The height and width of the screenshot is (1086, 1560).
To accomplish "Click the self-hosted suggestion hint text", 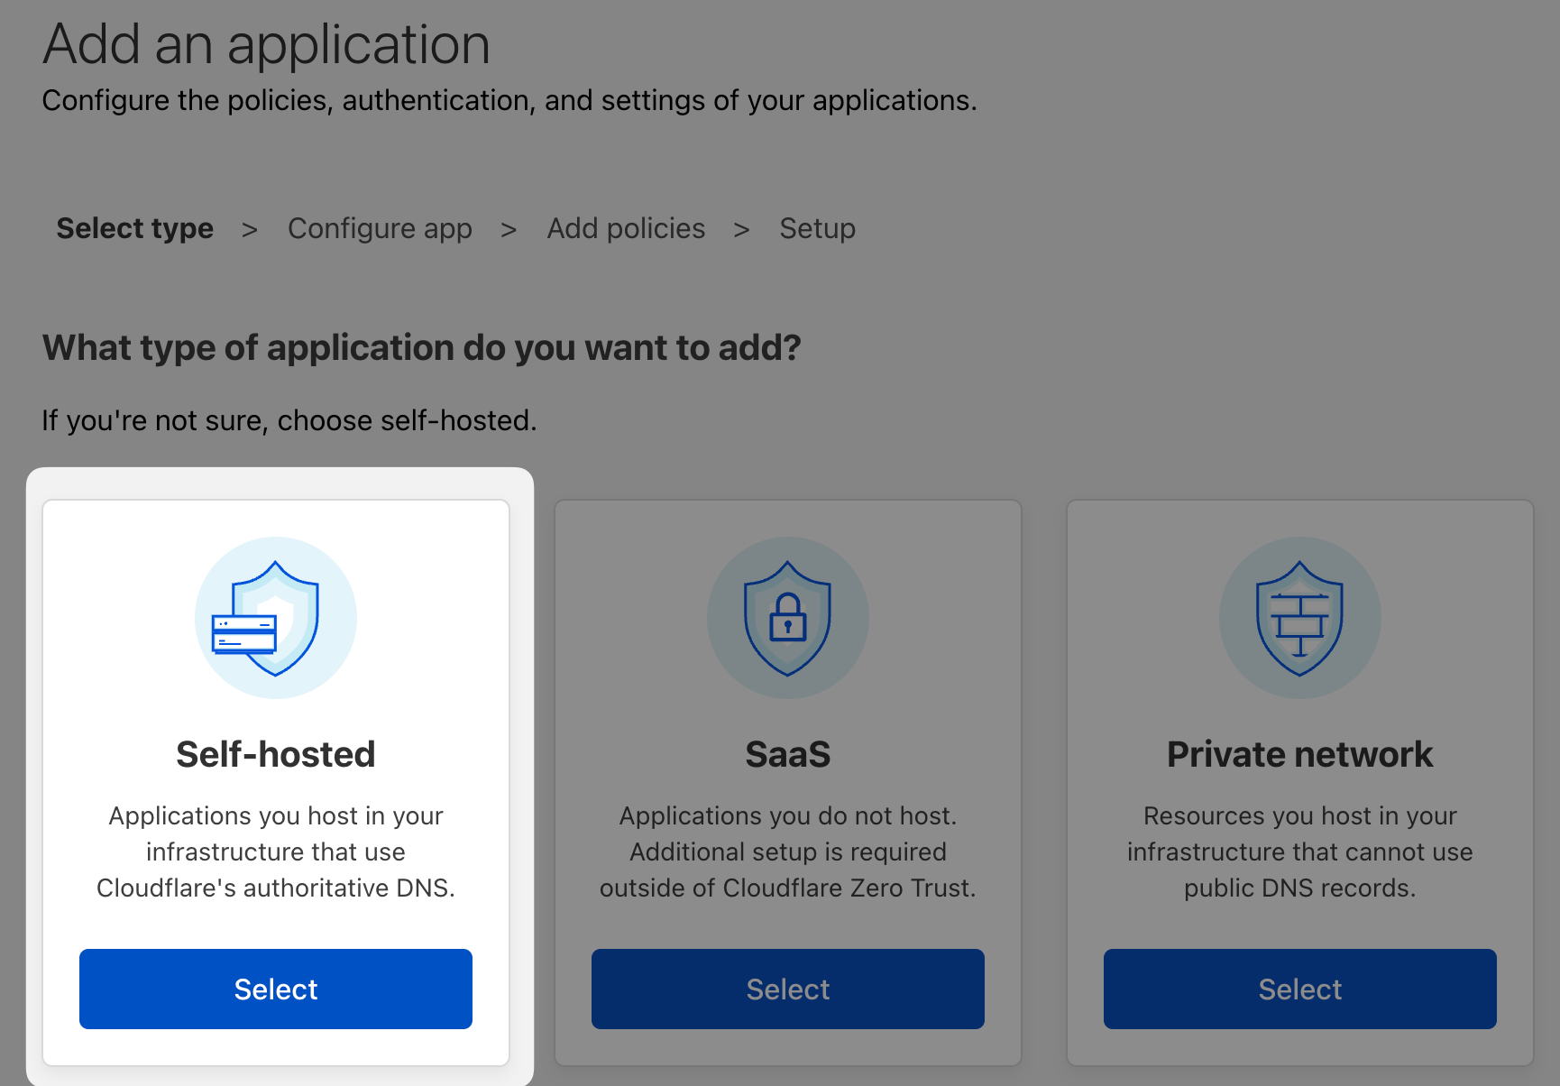I will tap(289, 419).
